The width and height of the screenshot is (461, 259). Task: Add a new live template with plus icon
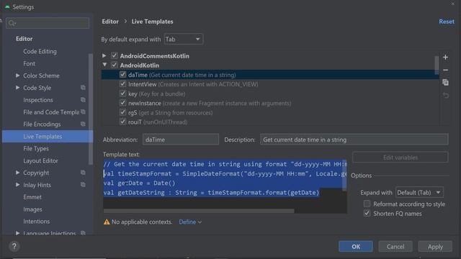point(445,58)
